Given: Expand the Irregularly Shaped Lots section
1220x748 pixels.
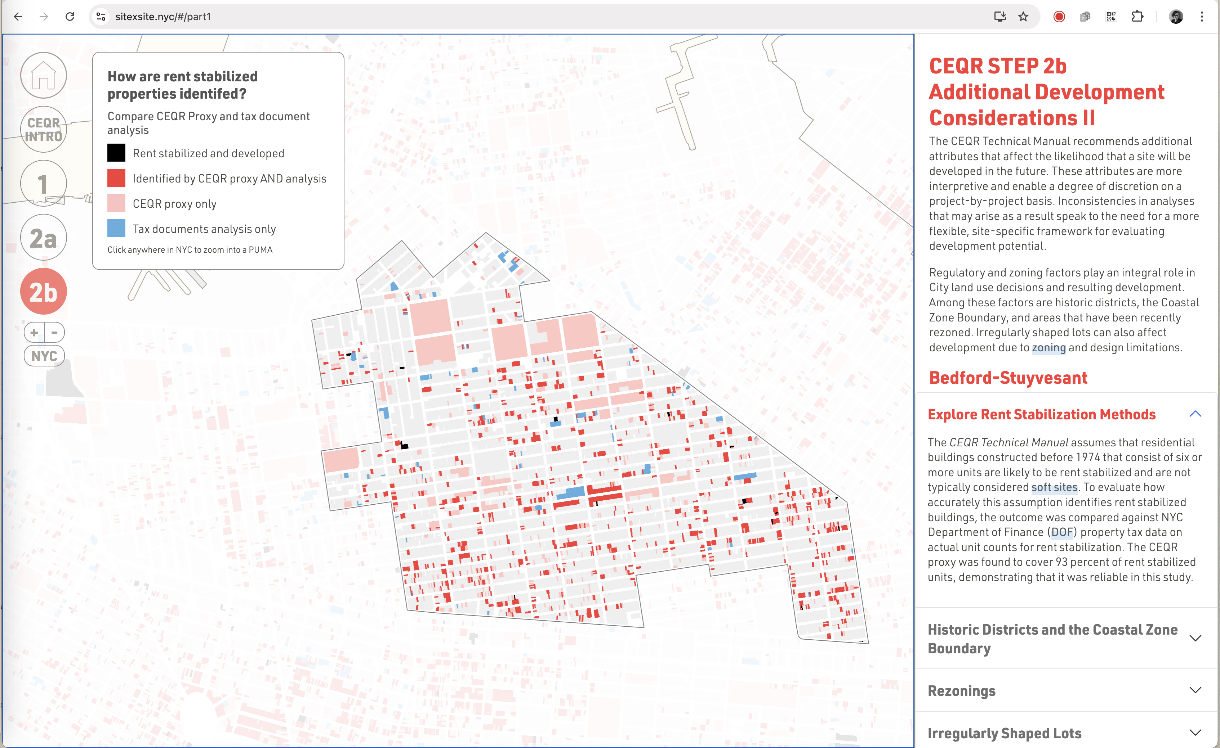Looking at the screenshot, I should [x=1195, y=733].
